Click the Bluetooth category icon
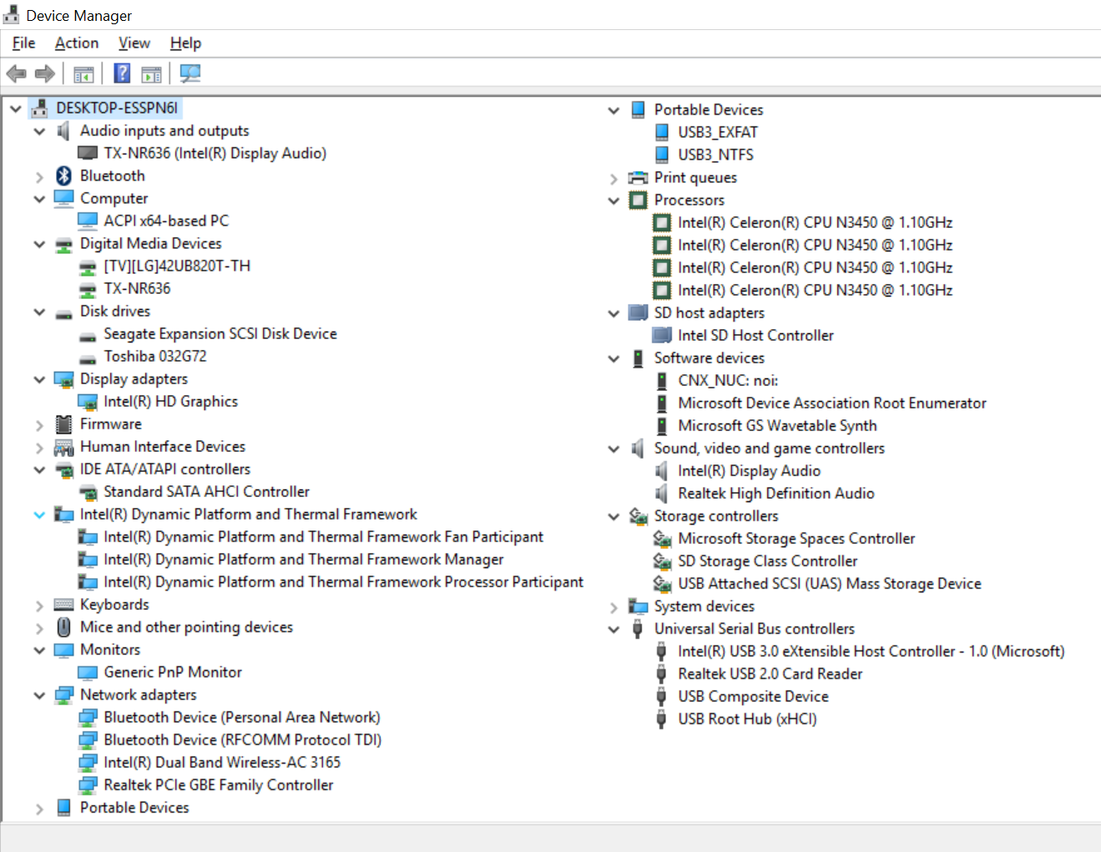Image resolution: width=1101 pixels, height=852 pixels. [x=64, y=175]
